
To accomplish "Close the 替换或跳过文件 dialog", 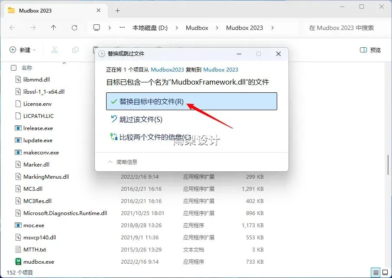I will pyautogui.click(x=278, y=53).
